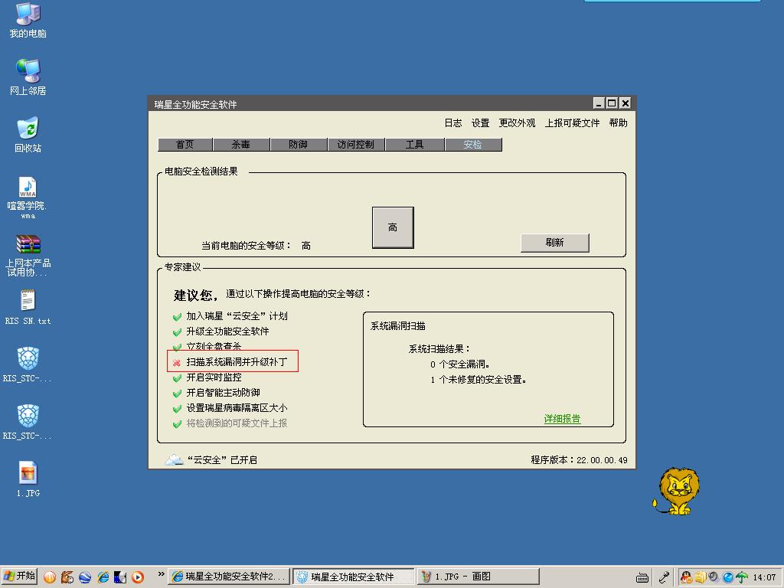784x588 pixels.
Task: Click the 上报可疑文件 menu item
Action: pos(572,123)
